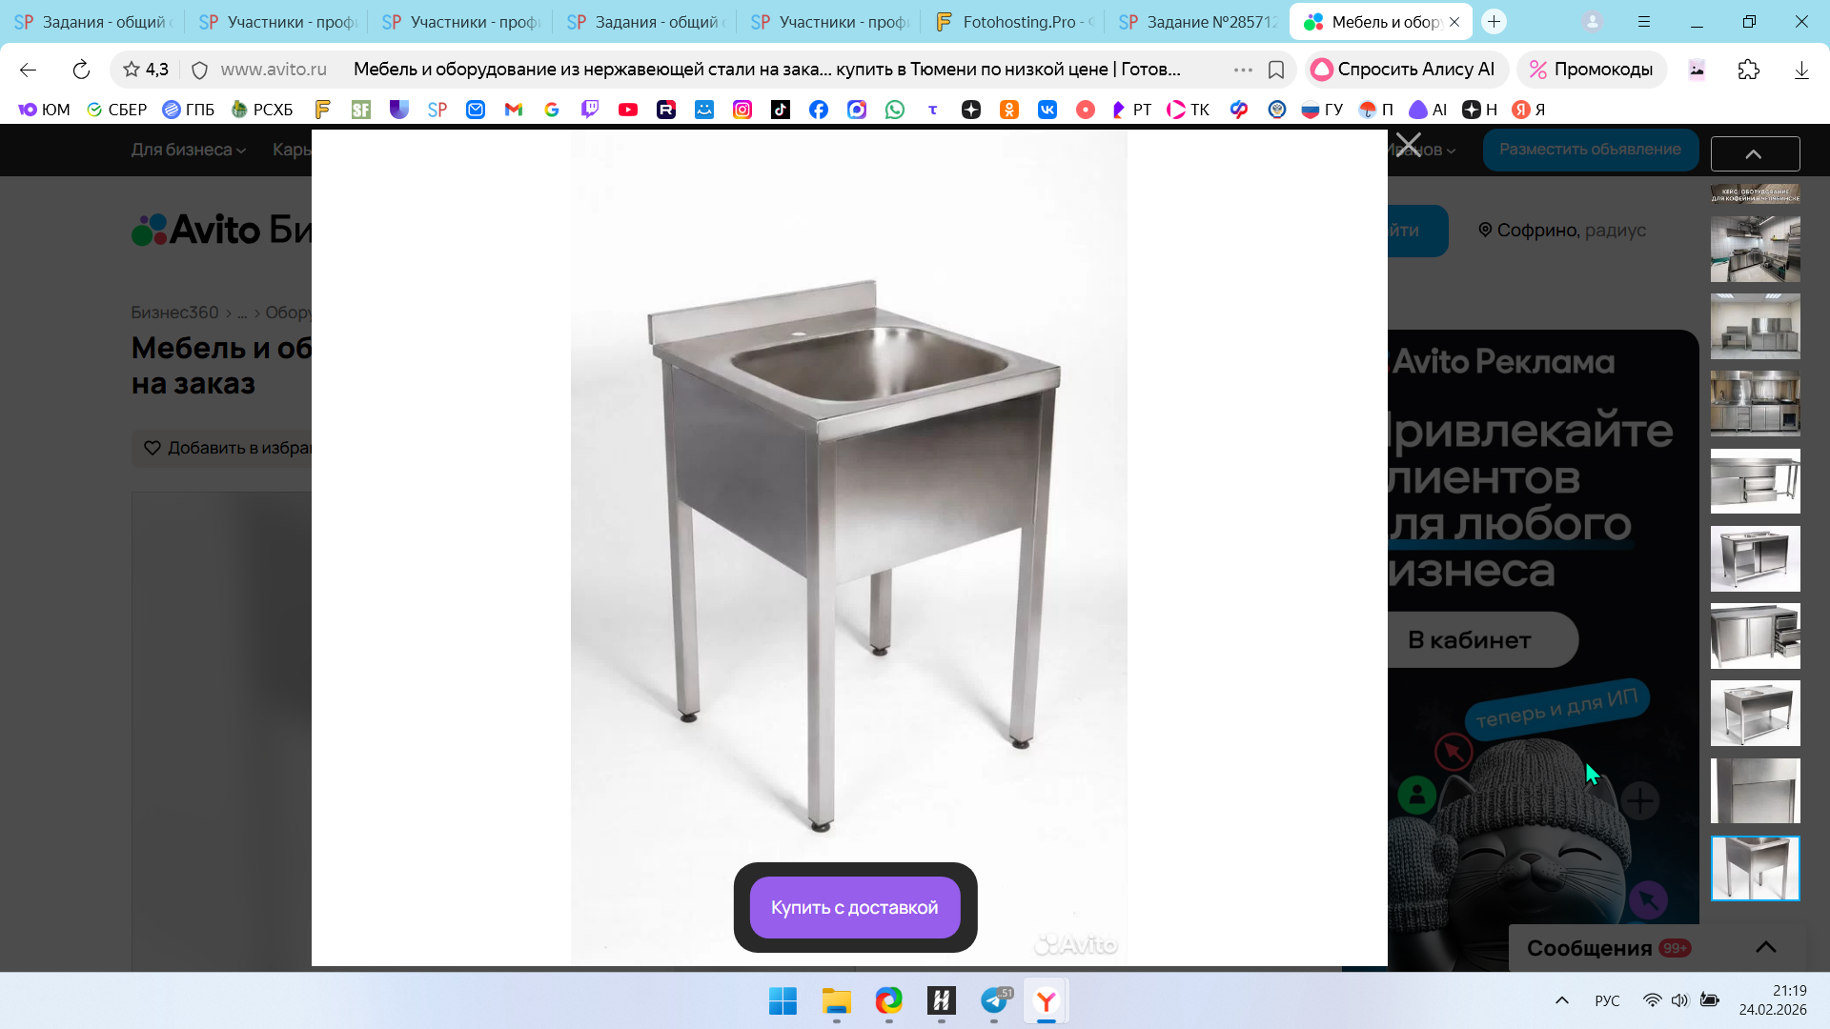Open Telegram from the taskbar

[x=994, y=1000]
